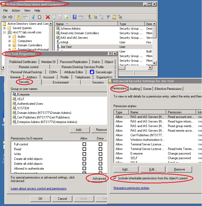Switch to the Member Of tab

(x=48, y=62)
